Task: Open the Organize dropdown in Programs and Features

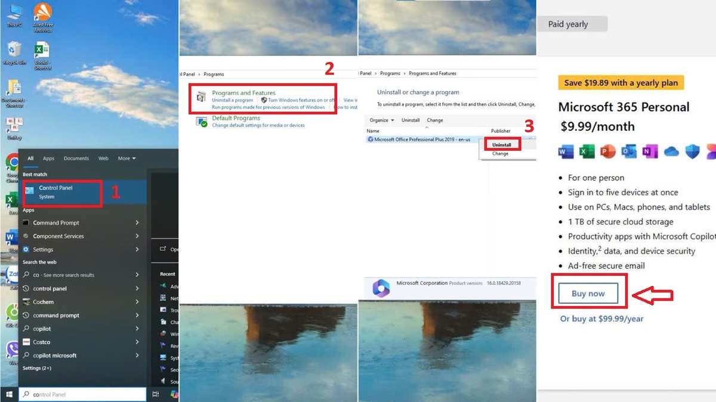Action: [381, 120]
